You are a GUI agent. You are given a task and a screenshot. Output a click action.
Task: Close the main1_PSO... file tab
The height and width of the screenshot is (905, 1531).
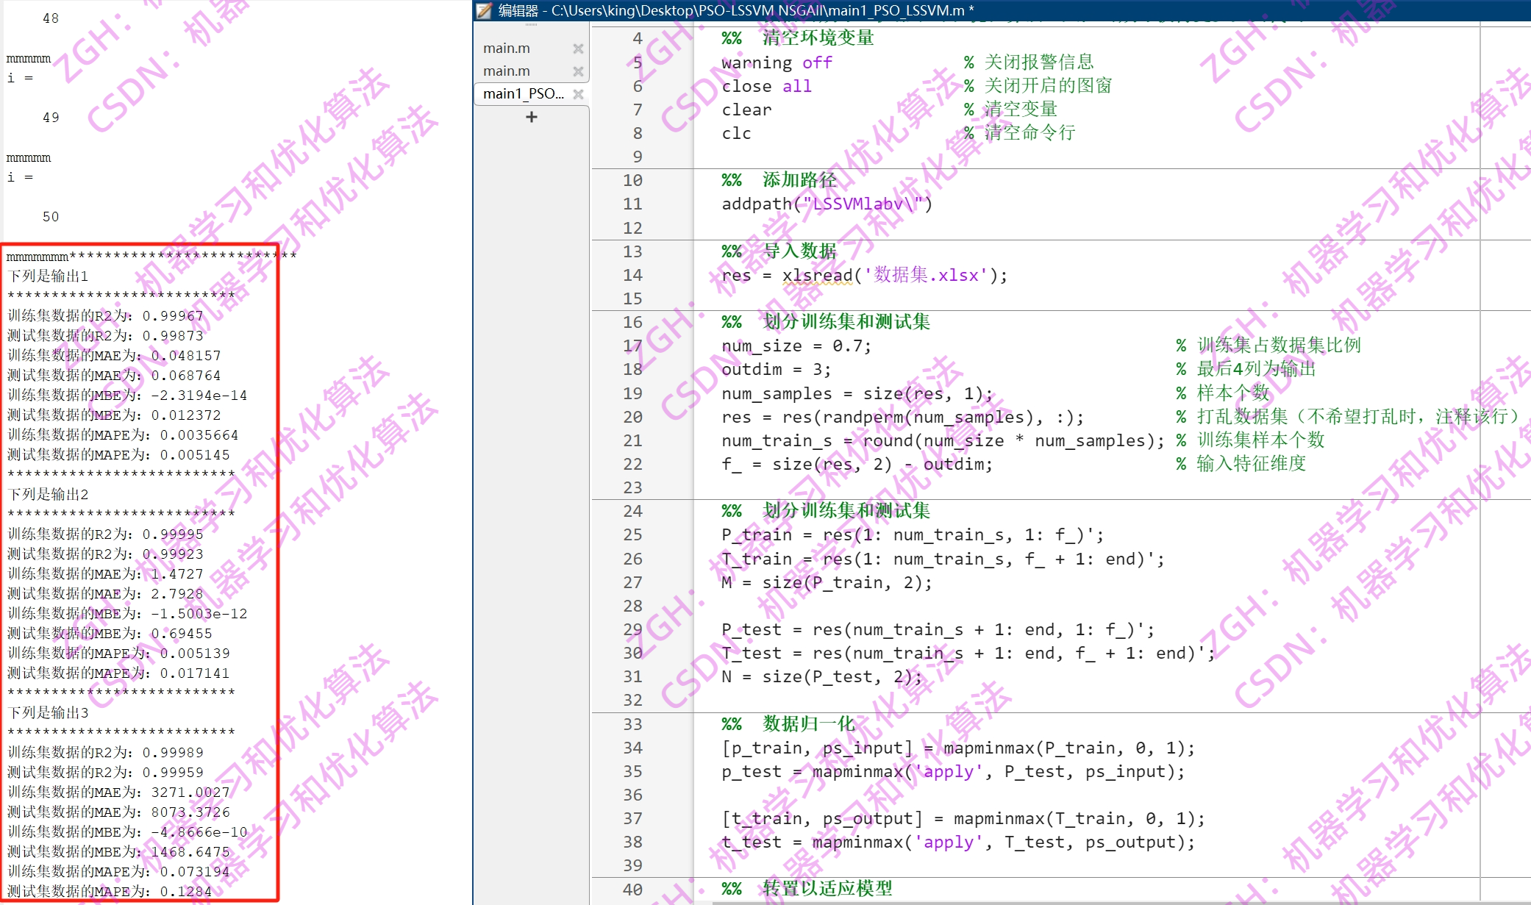coord(578,94)
